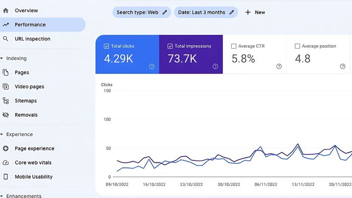Viewport: 352px width, 198px height.
Task: Click the 06/11/2022 axis date label
Action: tap(266, 184)
